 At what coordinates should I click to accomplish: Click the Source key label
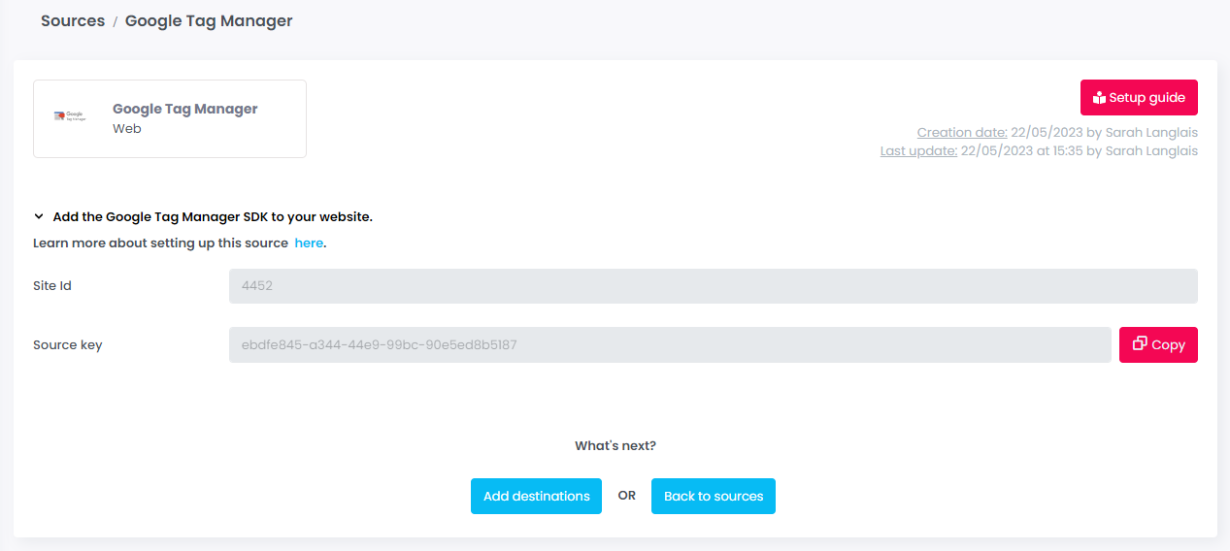(68, 345)
